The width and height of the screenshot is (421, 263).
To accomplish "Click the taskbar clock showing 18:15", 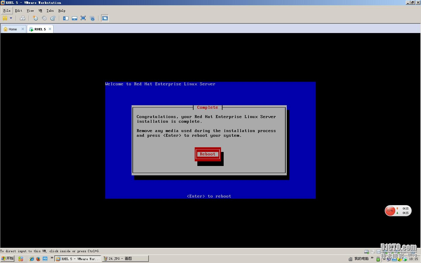I will point(413,259).
